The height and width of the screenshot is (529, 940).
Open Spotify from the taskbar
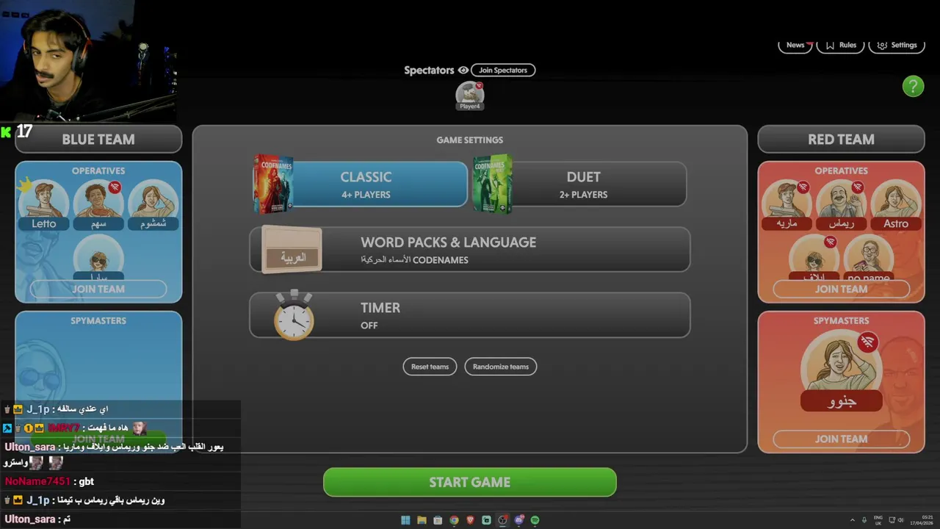[535, 520]
